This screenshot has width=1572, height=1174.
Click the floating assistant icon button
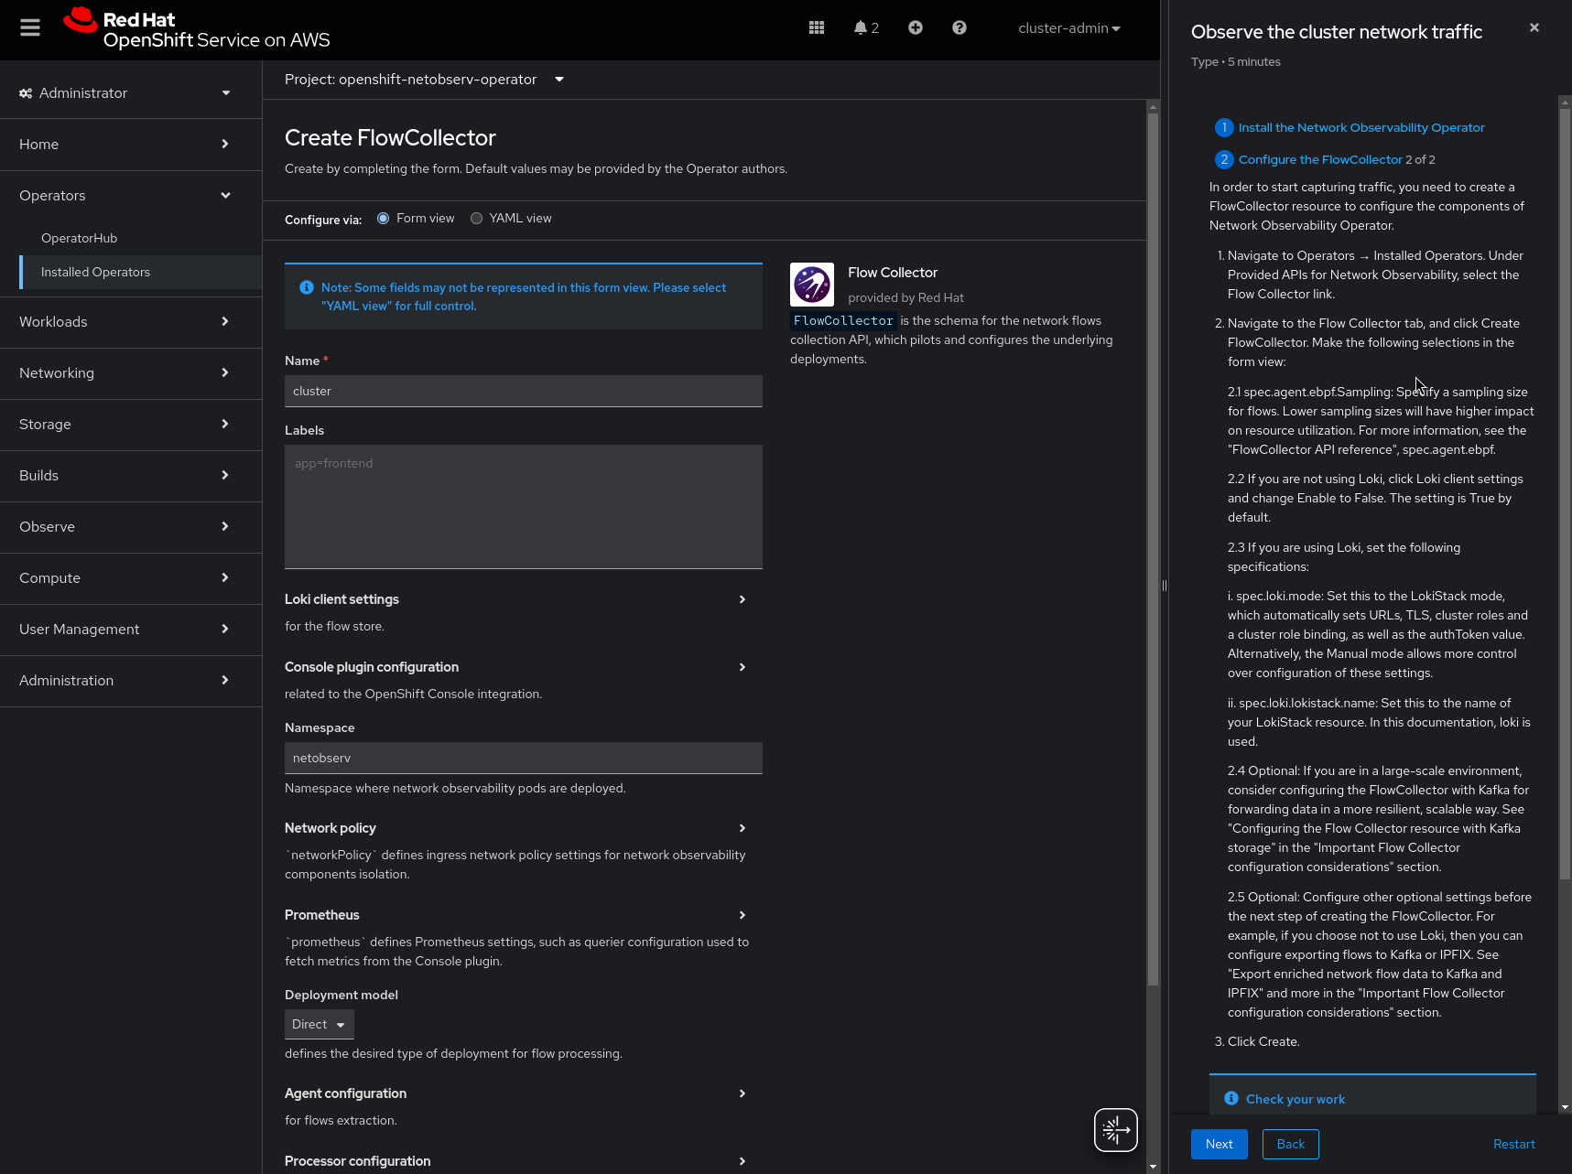[x=1115, y=1130]
